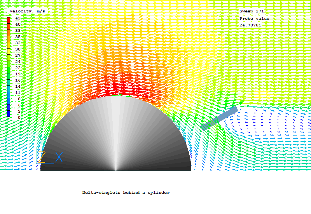
Task: Click the white converging point at the cylinder base
Action: pos(116,169)
